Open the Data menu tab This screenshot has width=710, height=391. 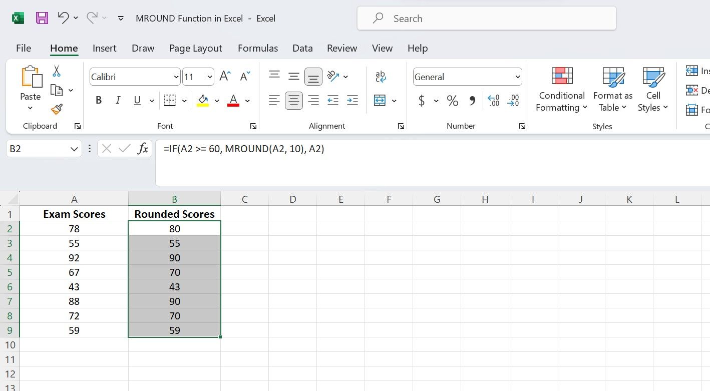302,48
